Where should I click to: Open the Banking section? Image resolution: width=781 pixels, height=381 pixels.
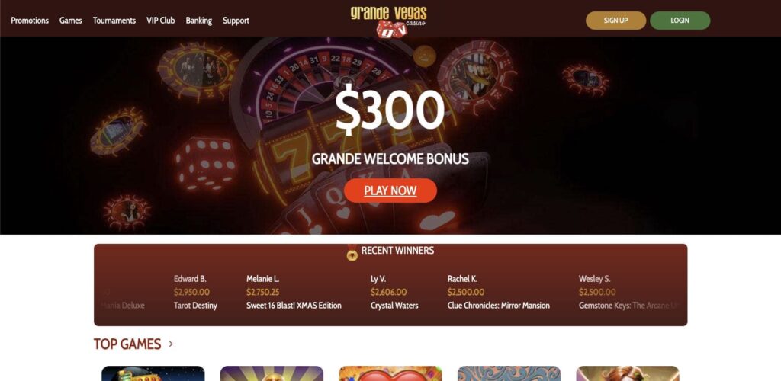point(199,21)
